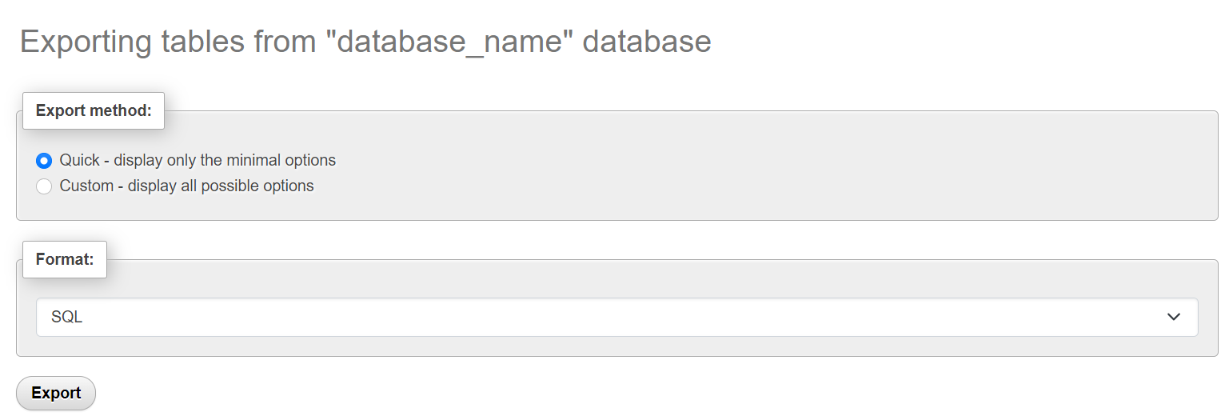Click the "Quick - display only the minimal options" label
Image resolution: width=1229 pixels, height=416 pixels.
(x=198, y=161)
